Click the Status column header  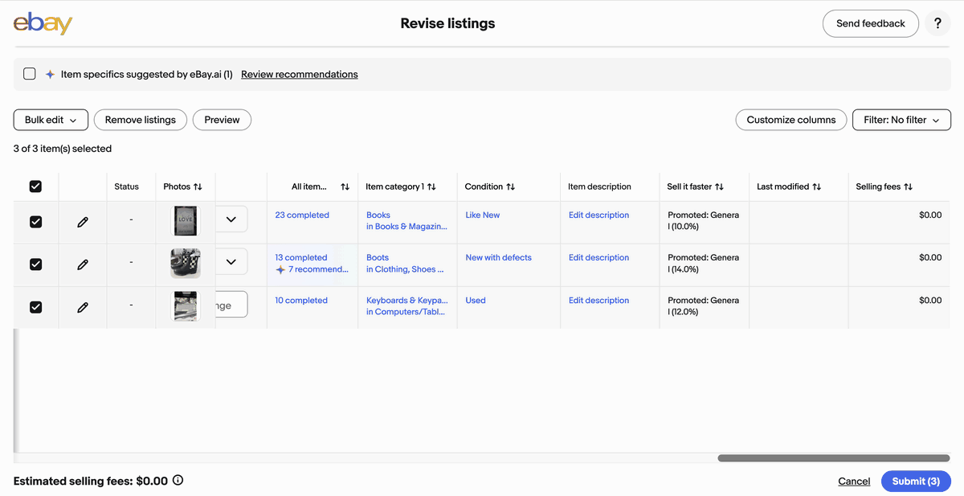point(126,187)
